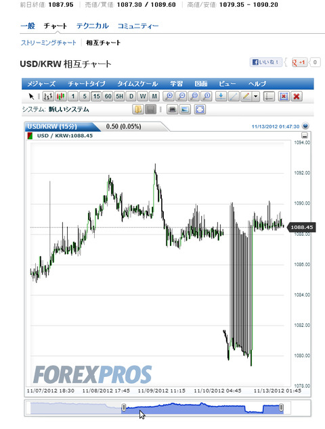The image size is (325, 429).
Task: Click the 1078.00 axis label
Action: (302, 386)
